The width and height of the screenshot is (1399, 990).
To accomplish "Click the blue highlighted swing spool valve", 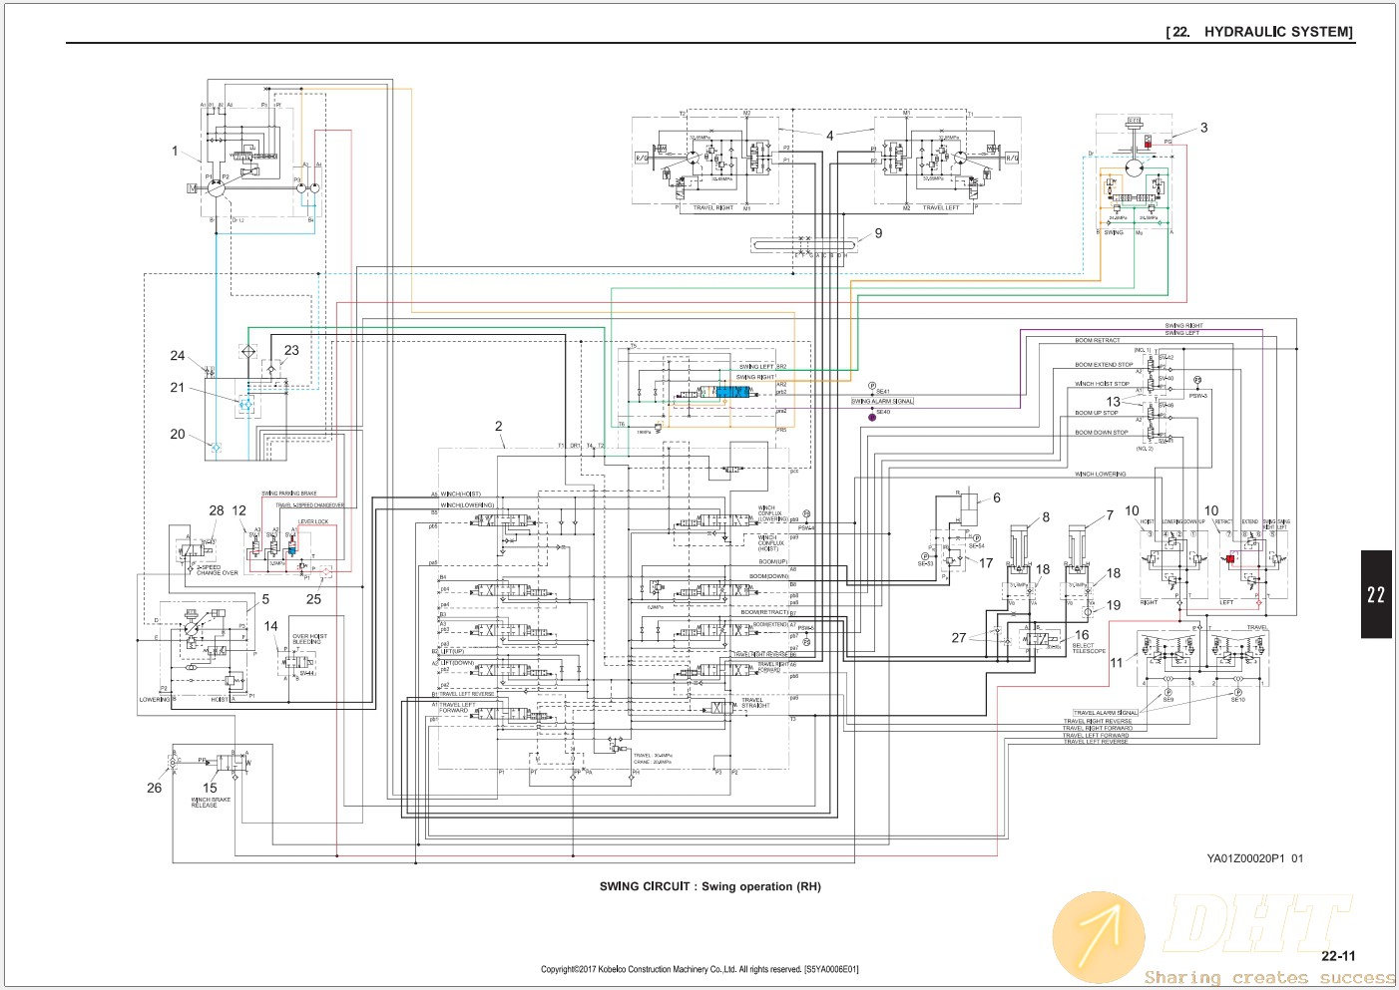I will click(732, 392).
